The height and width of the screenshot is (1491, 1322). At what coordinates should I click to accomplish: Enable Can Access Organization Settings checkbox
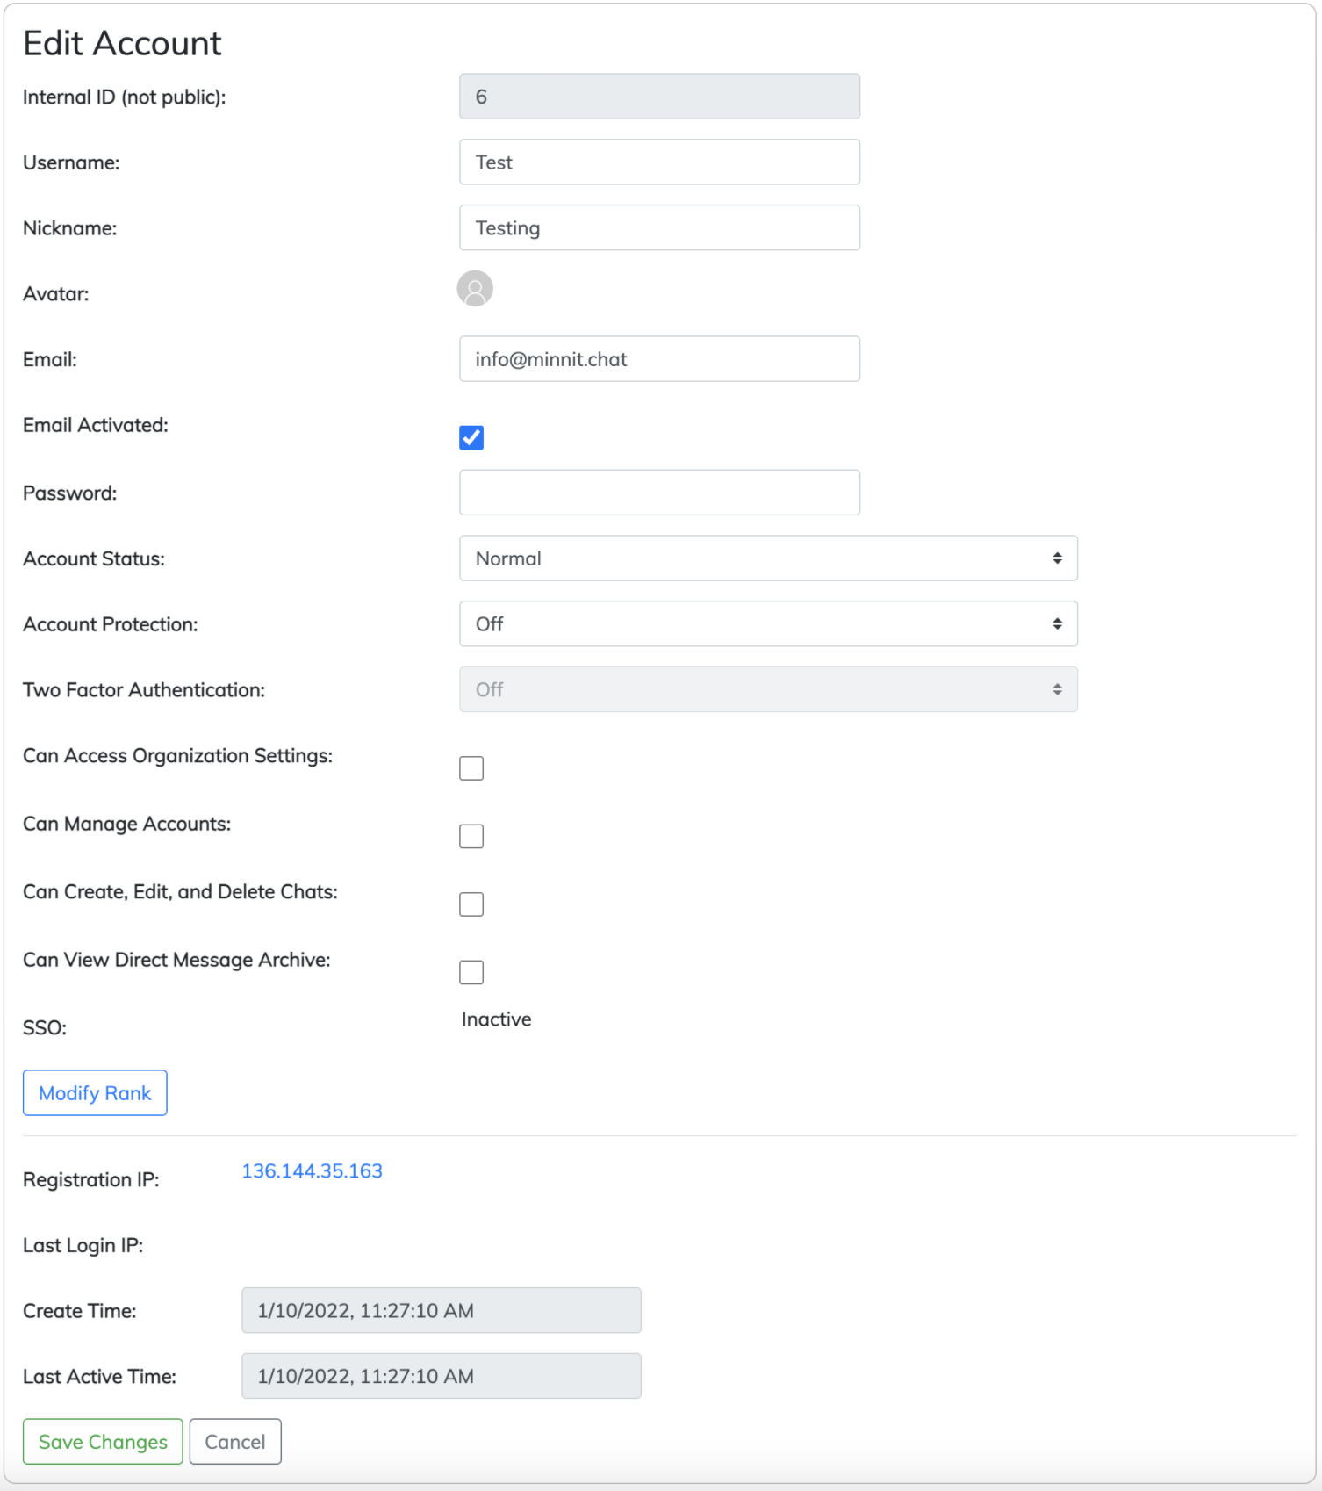point(471,768)
